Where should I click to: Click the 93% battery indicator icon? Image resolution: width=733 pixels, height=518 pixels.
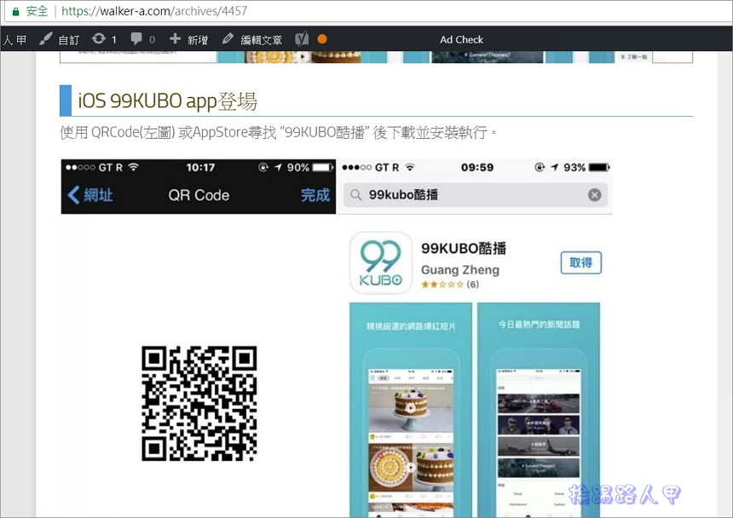tap(599, 167)
